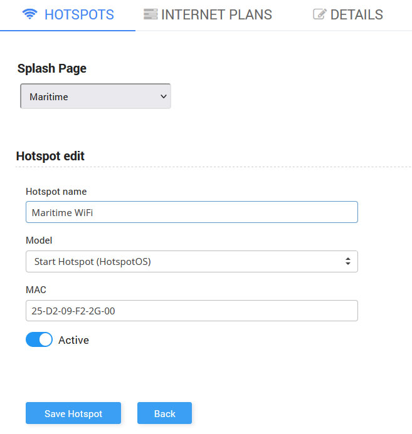Open the Splash Page Maritime dropdown
Image resolution: width=412 pixels, height=434 pixels.
95,96
